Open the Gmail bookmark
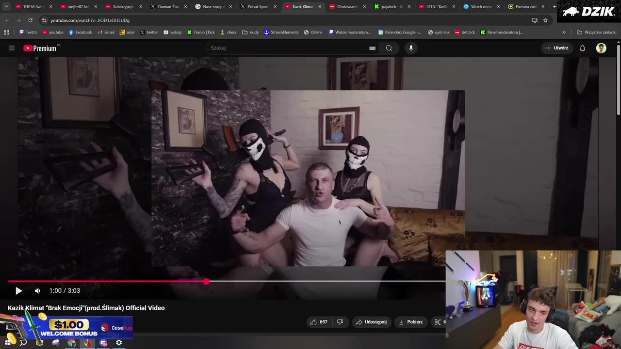 click(x=106, y=32)
